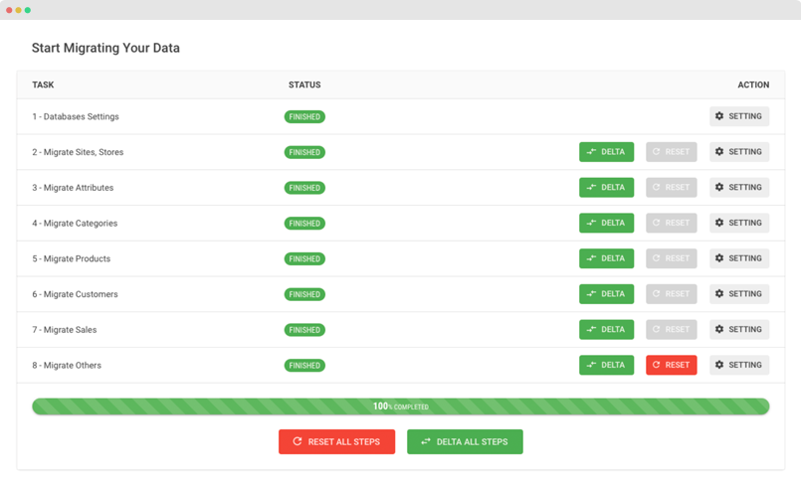Click the STATUS column header
Viewport: 801px width, 487px height.
click(304, 84)
